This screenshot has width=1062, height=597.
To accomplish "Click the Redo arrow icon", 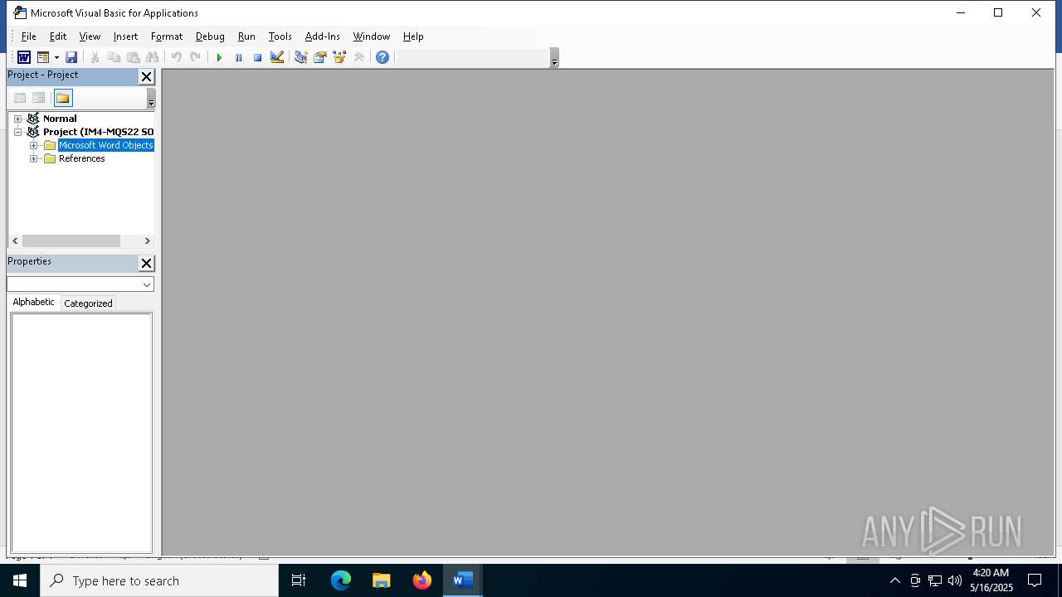I will pos(195,57).
